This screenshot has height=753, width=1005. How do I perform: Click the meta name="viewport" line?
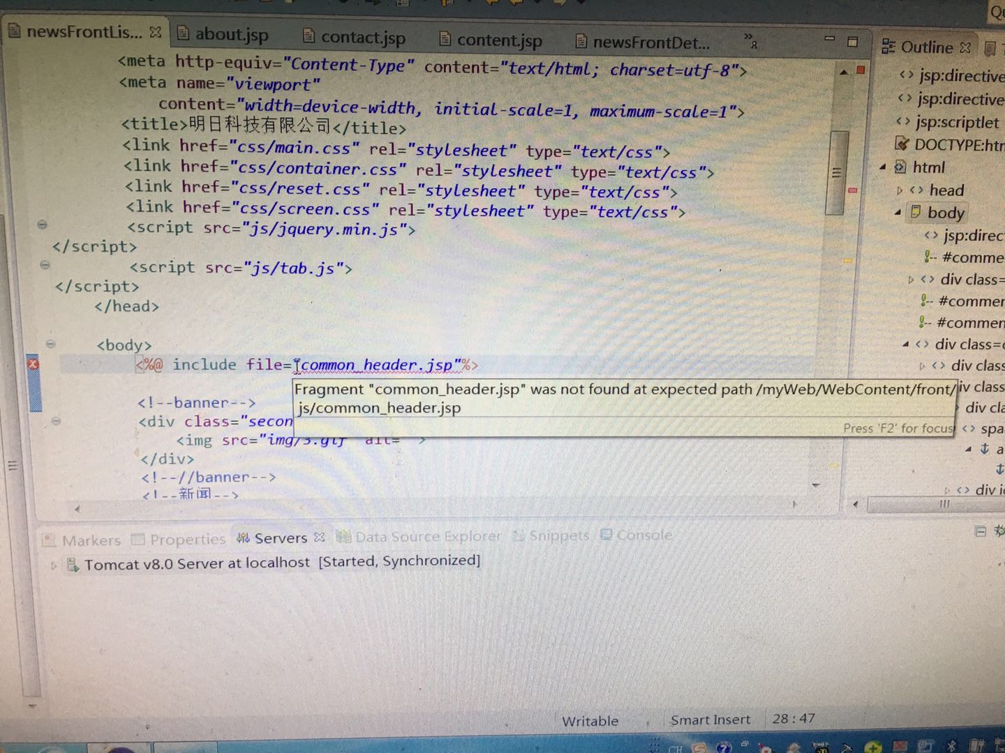coord(220,83)
